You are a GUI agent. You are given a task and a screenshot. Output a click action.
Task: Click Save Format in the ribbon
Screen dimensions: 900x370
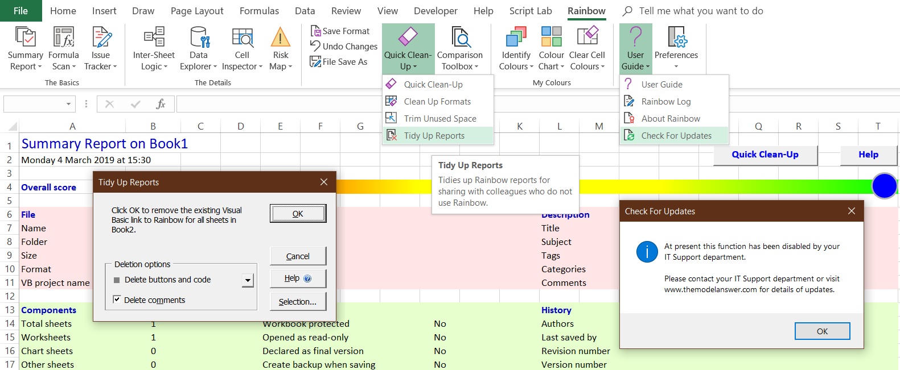(340, 31)
